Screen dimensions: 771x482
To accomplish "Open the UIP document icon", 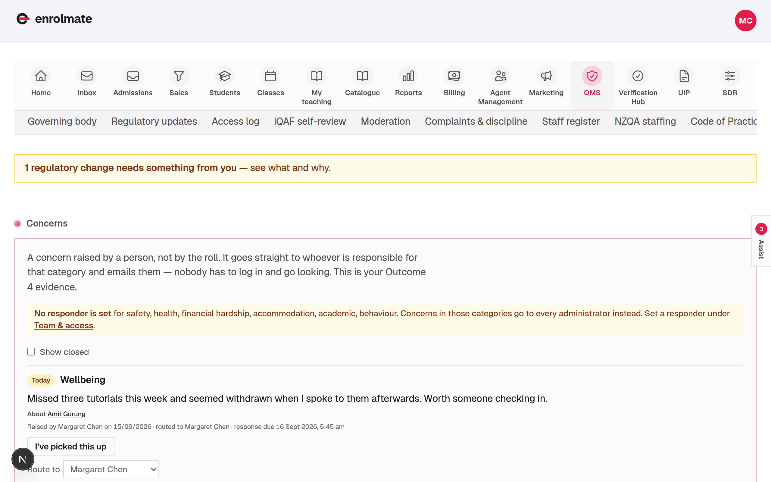I will 684,76.
